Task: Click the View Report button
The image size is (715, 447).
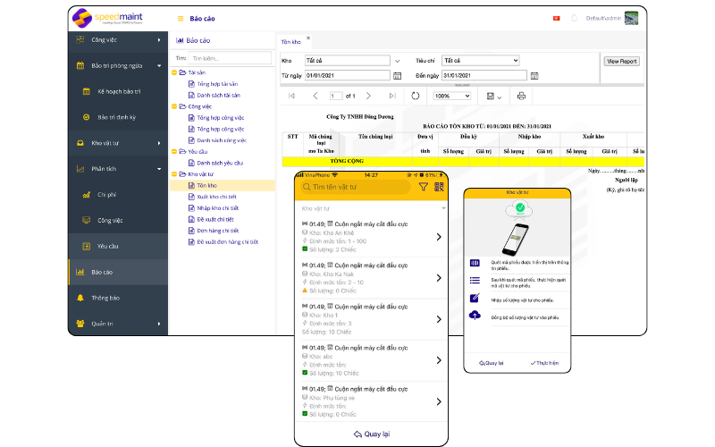Action: (621, 61)
